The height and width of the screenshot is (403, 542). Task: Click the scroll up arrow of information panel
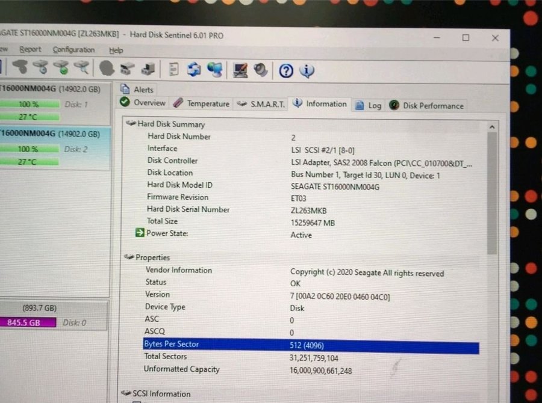[x=491, y=127]
